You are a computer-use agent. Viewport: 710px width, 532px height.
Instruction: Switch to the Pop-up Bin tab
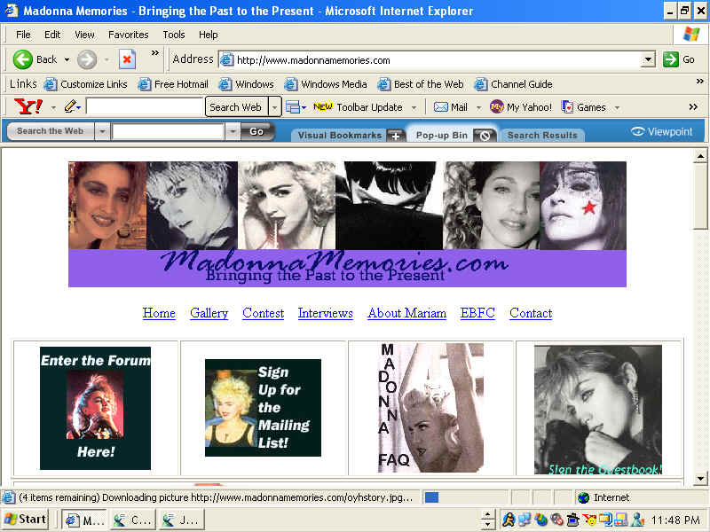pos(441,136)
